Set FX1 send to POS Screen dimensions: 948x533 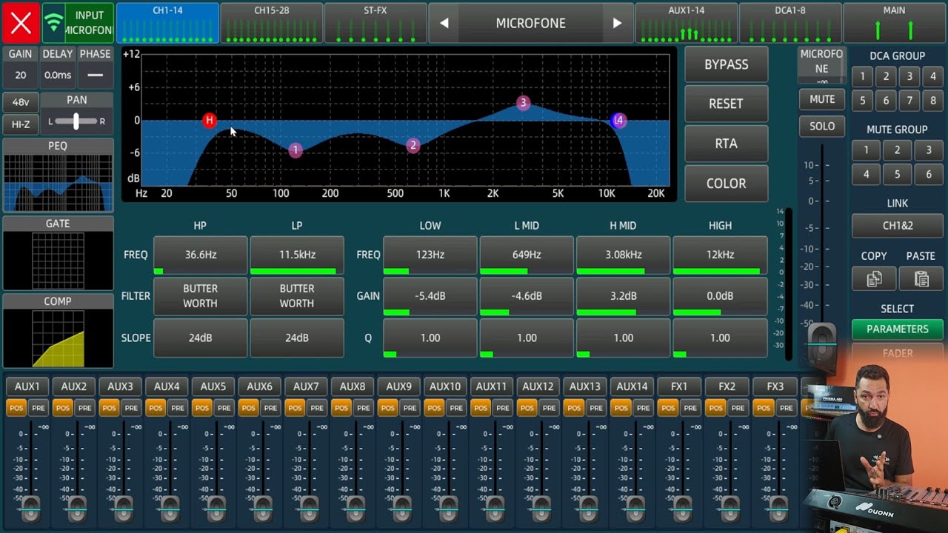tap(668, 408)
